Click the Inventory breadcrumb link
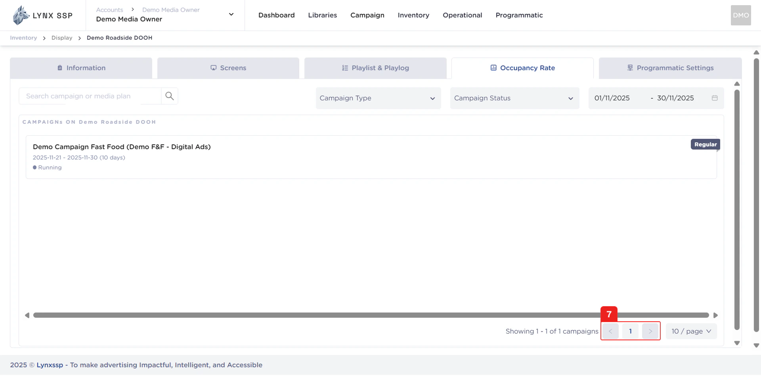The height and width of the screenshot is (376, 761). point(23,38)
